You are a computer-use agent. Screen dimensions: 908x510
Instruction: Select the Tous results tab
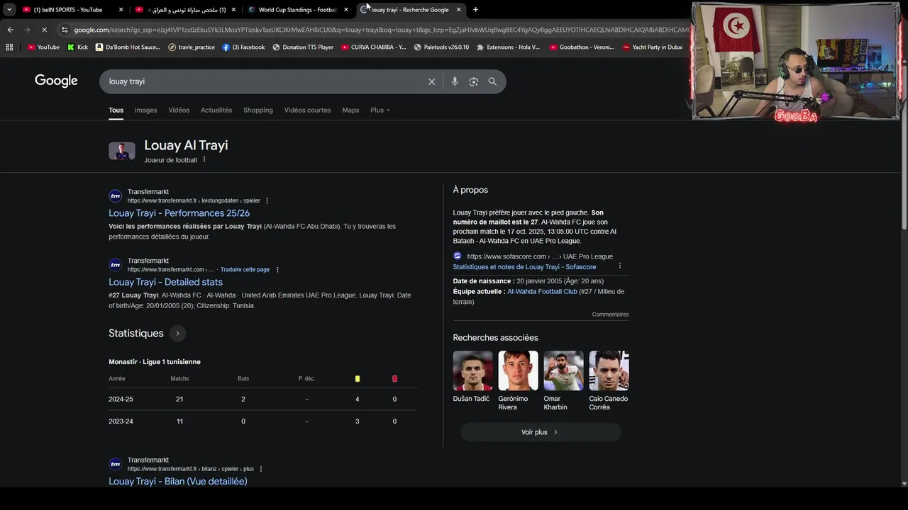pyautogui.click(x=116, y=110)
